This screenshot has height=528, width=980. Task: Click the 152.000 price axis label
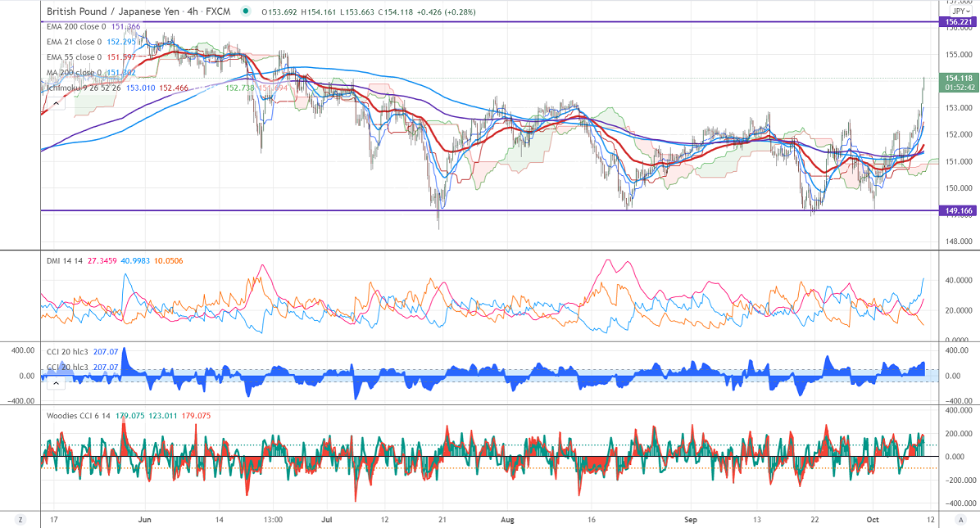click(x=959, y=135)
